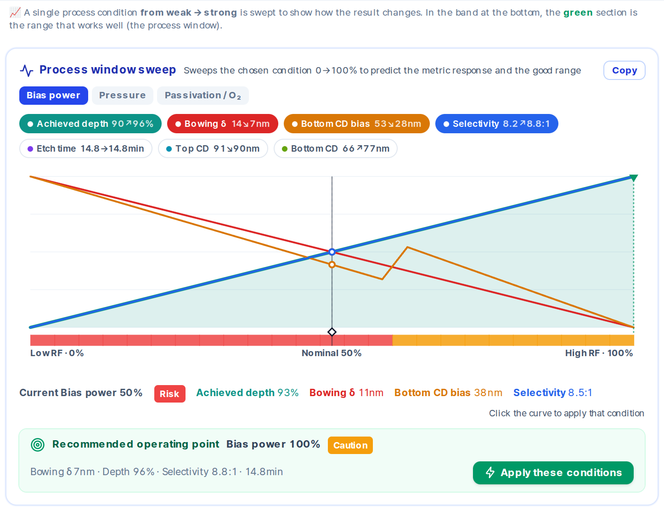Click the orange Bottom CD bias point
The height and width of the screenshot is (511, 664).
pyautogui.click(x=332, y=265)
